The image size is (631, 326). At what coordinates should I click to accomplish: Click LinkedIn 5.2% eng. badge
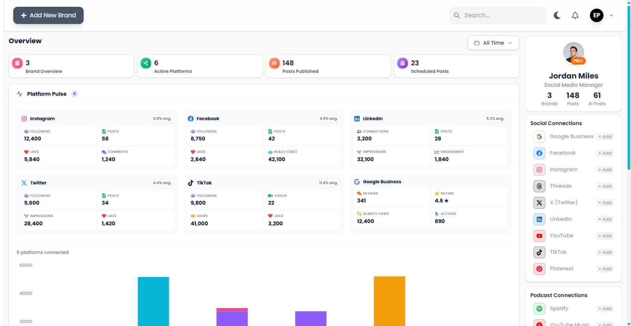tap(495, 119)
